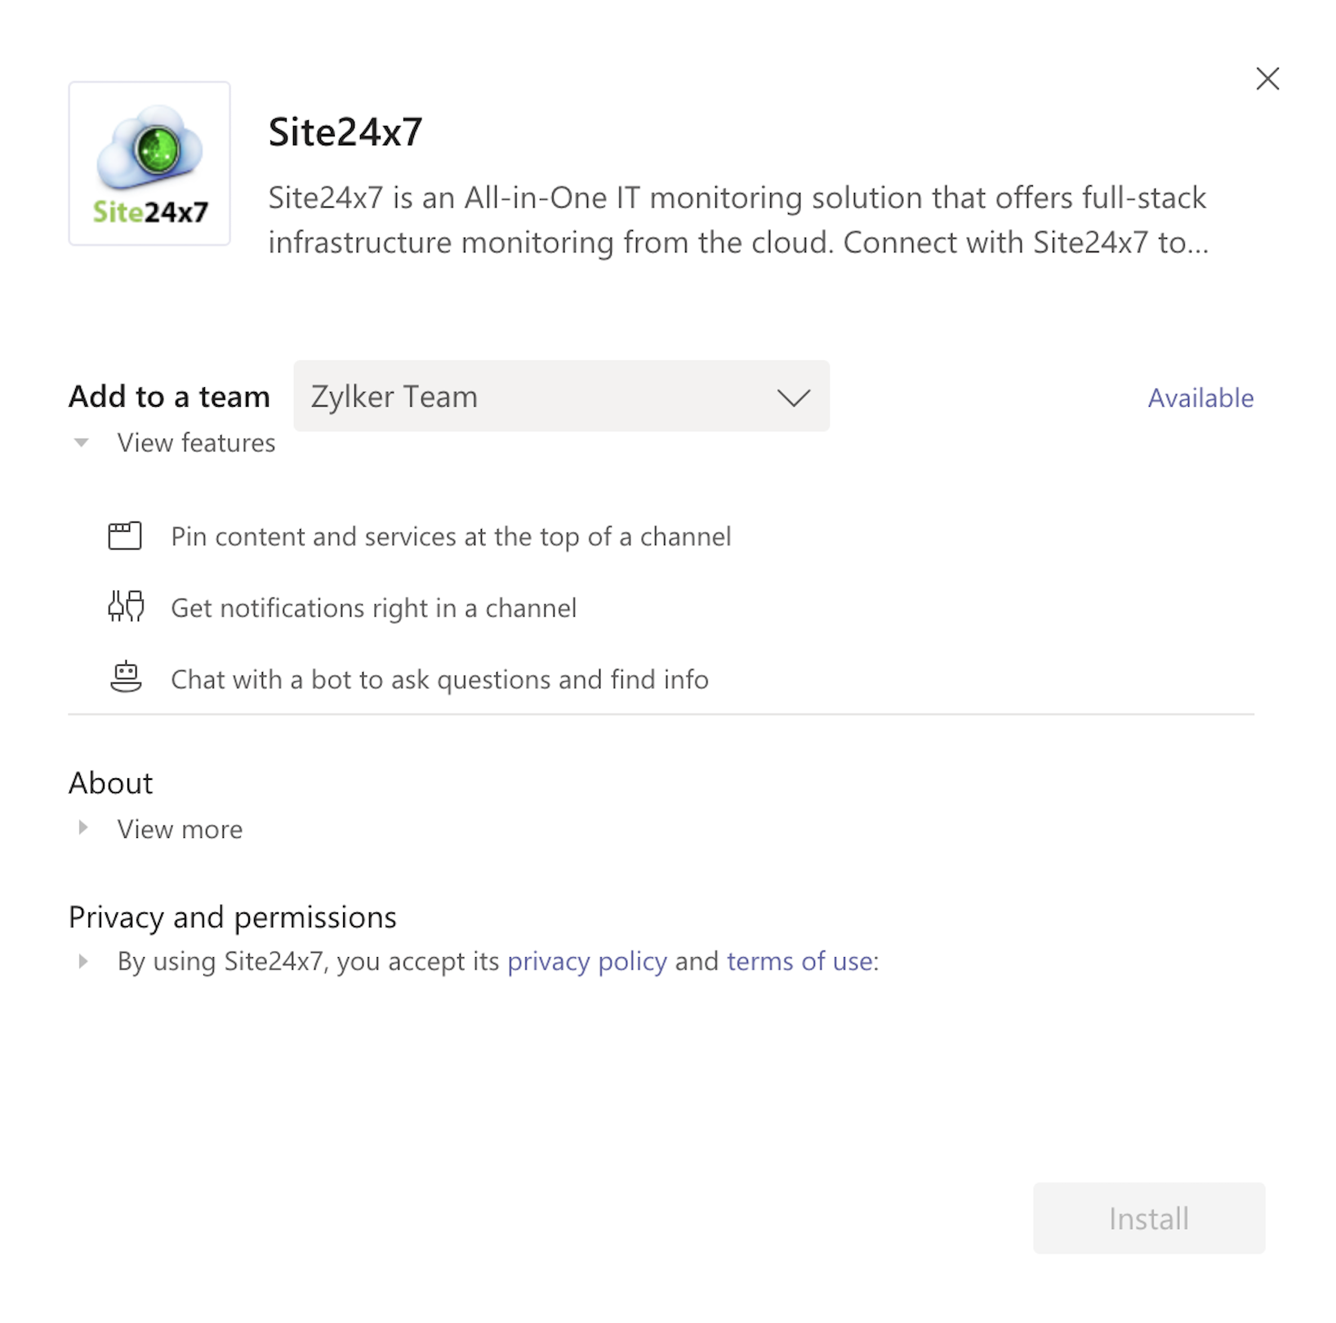Expand the privacy acceptance disclosure triangle
The image size is (1336, 1323).
(82, 961)
